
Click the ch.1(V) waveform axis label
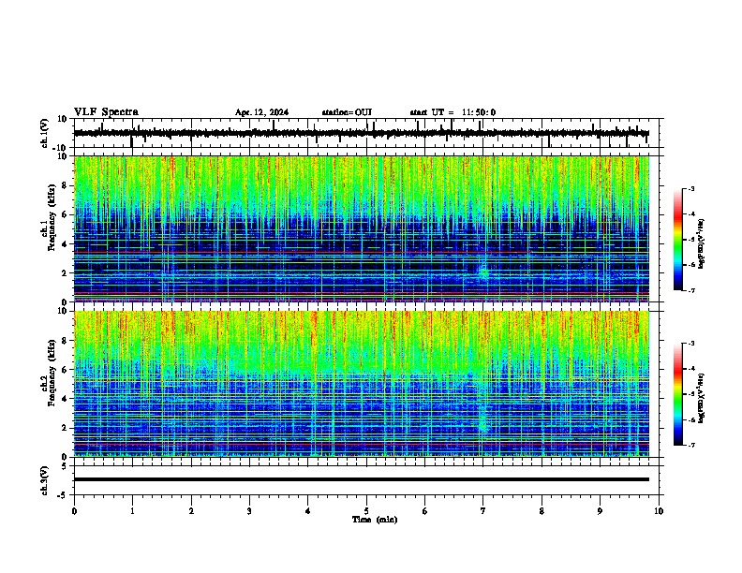click(45, 133)
